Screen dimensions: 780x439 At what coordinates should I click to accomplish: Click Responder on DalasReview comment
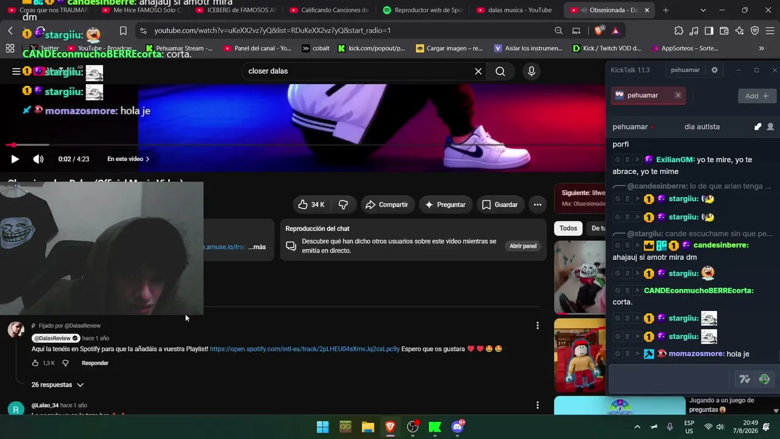tap(95, 363)
